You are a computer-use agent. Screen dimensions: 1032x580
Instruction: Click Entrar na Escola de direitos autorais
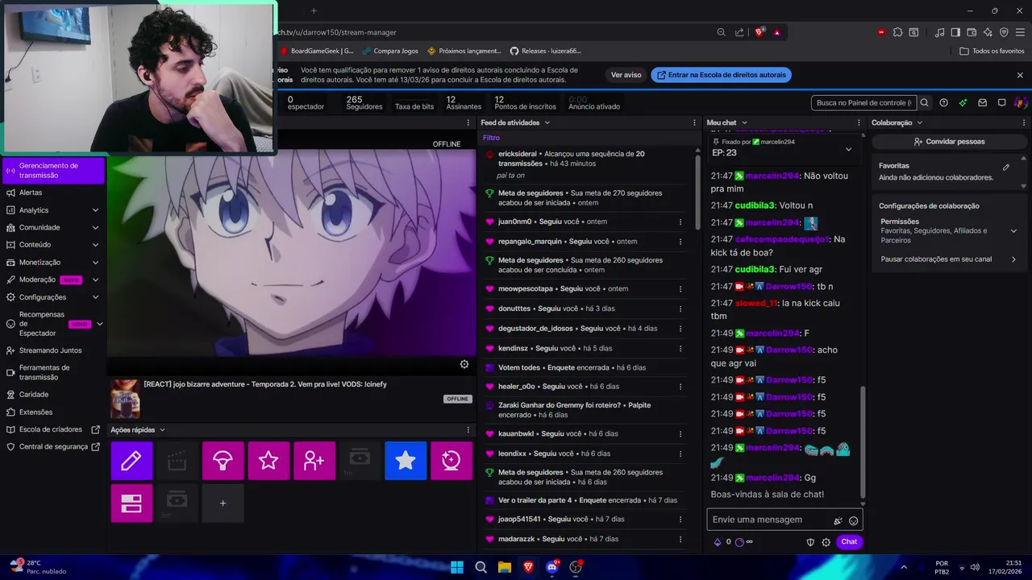pos(721,75)
